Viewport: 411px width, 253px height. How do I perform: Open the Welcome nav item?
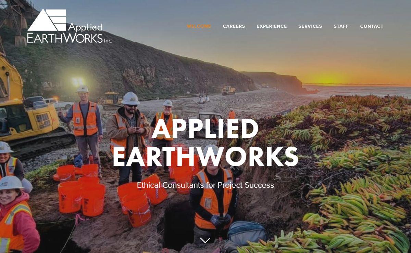pos(199,26)
